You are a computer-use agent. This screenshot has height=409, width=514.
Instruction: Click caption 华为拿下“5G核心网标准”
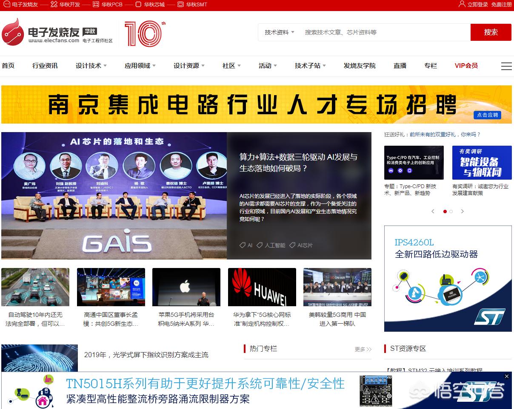(x=262, y=319)
